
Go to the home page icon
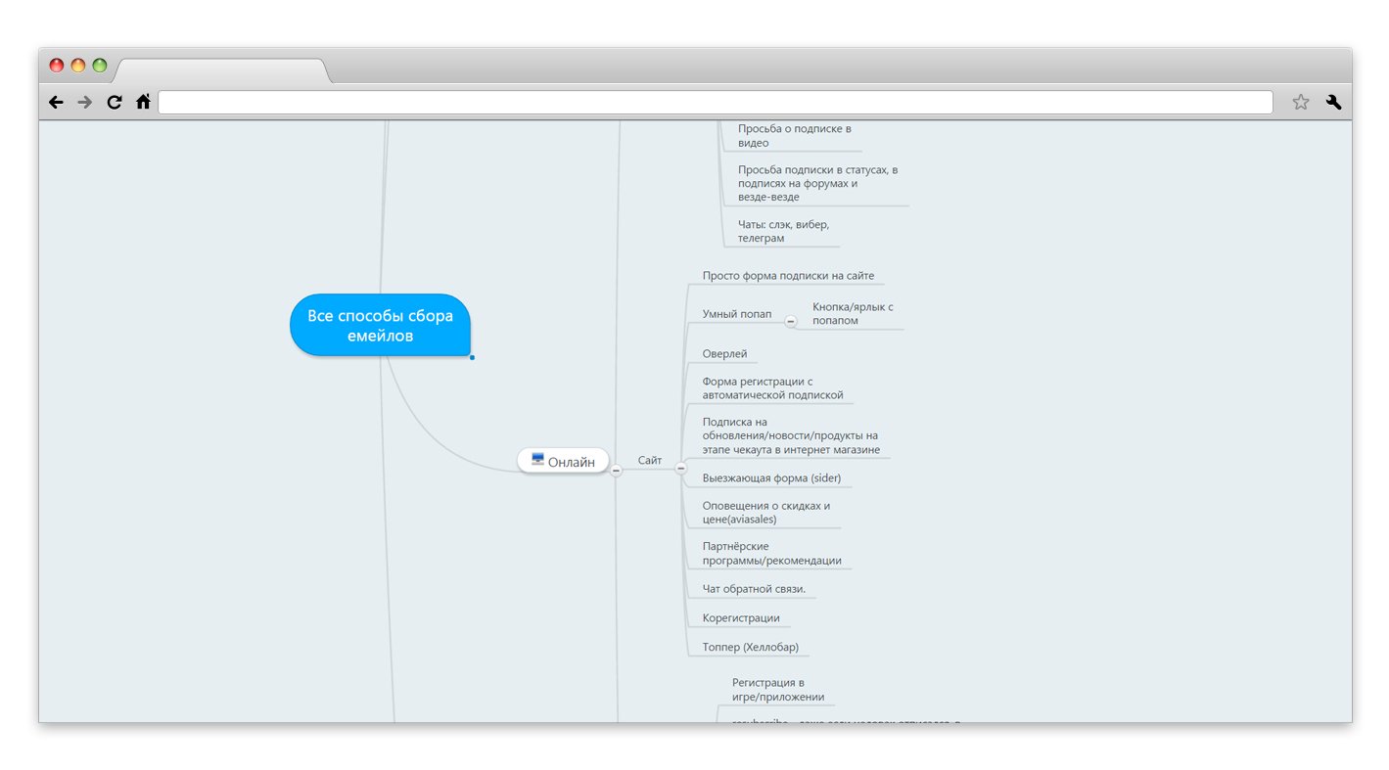point(143,102)
